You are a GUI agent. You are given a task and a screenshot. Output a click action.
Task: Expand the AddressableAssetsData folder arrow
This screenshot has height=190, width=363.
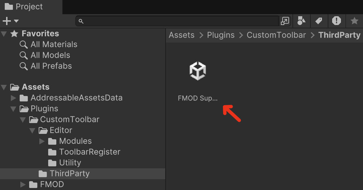[x=14, y=98]
